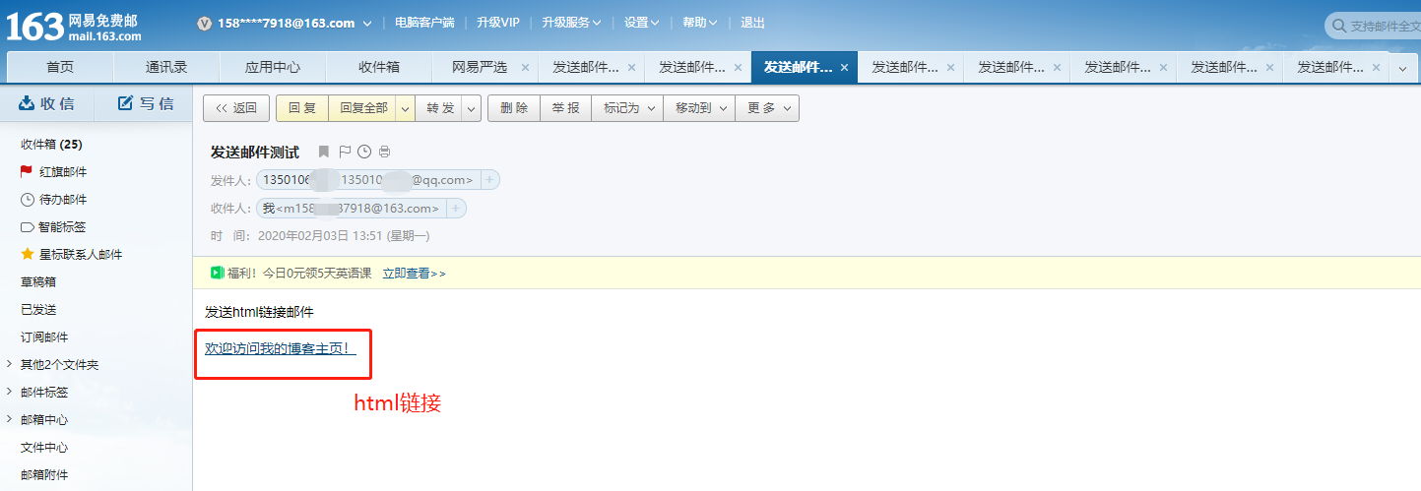This screenshot has height=491, width=1421.
Task: Check for new mail with 收信
Action: (x=47, y=103)
